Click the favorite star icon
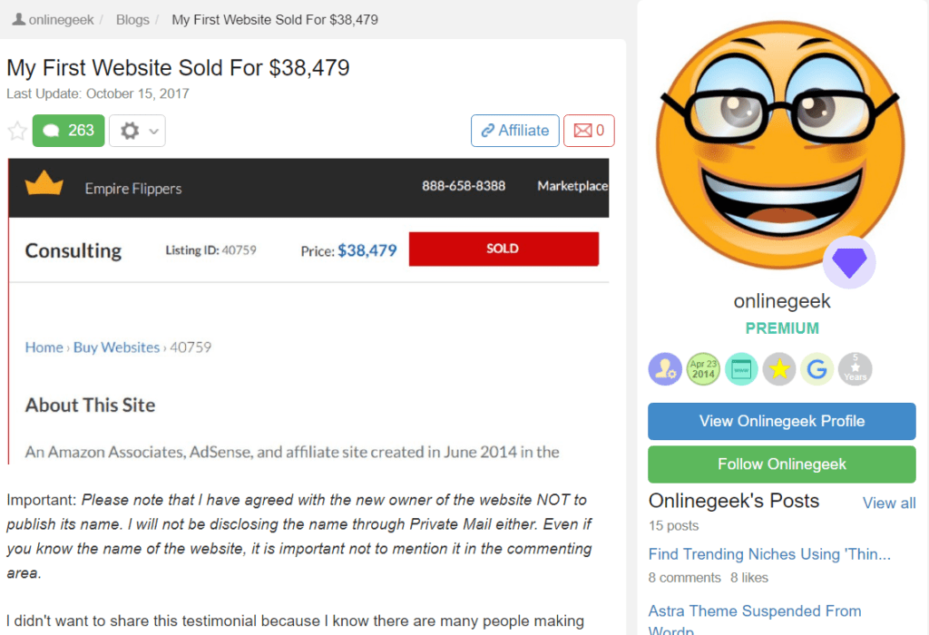929x635 pixels. click(x=17, y=131)
